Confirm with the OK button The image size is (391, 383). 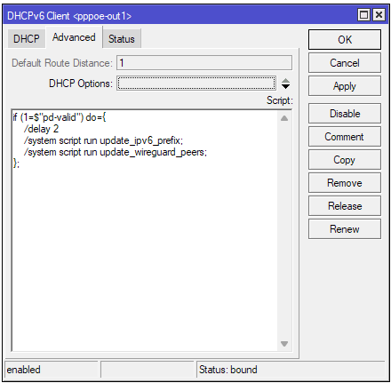tap(345, 39)
